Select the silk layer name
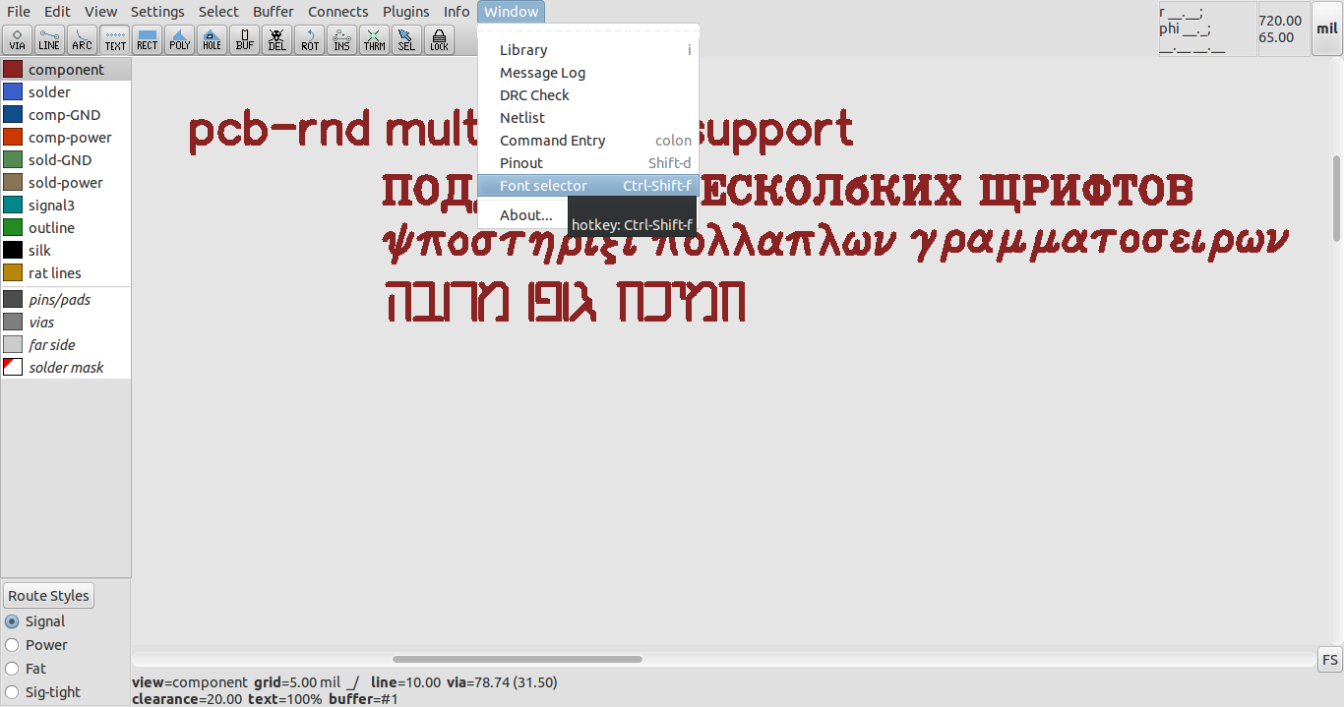1344x707 pixels. pyautogui.click(x=39, y=251)
